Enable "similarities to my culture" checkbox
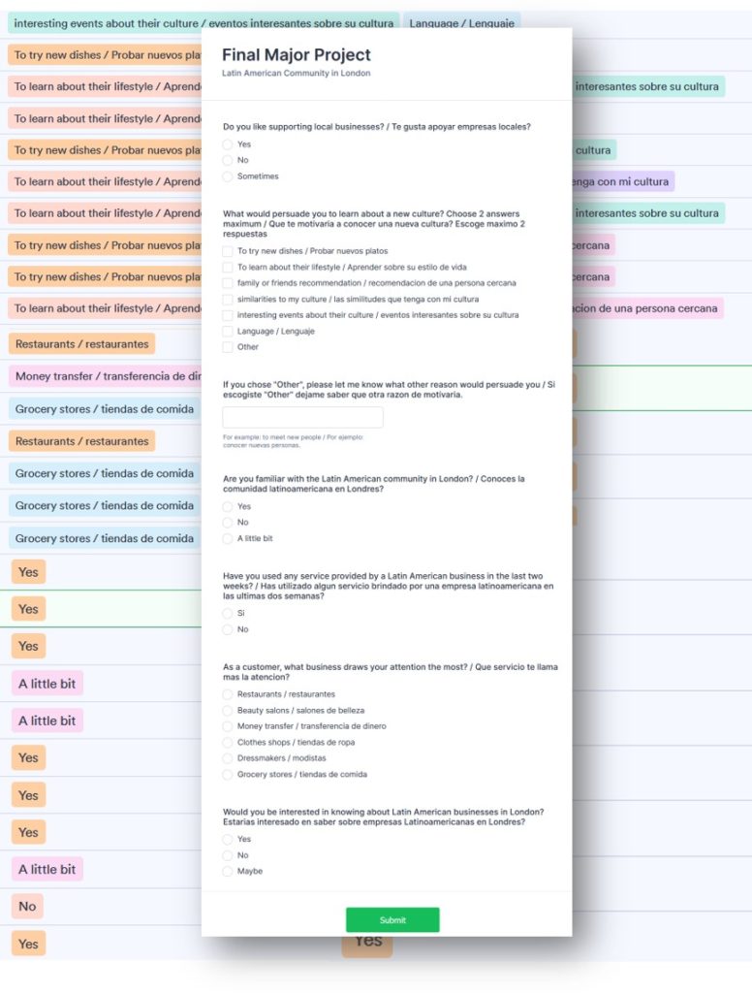The height and width of the screenshot is (993, 752). click(x=228, y=300)
